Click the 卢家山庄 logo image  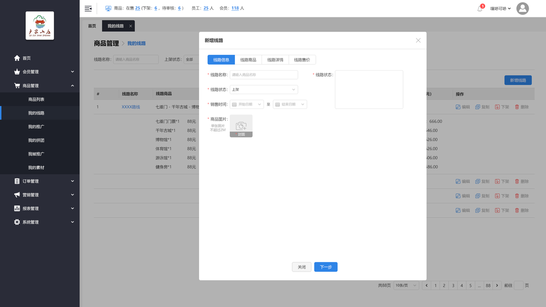click(x=40, y=26)
